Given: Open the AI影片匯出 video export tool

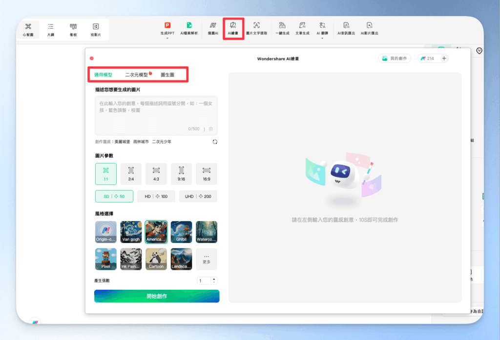Looking at the screenshot, I should pos(369,28).
